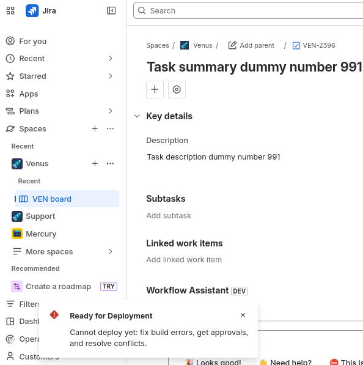Collapse the sidebar with the panel icon
363x365 pixels.
pyautogui.click(x=111, y=11)
